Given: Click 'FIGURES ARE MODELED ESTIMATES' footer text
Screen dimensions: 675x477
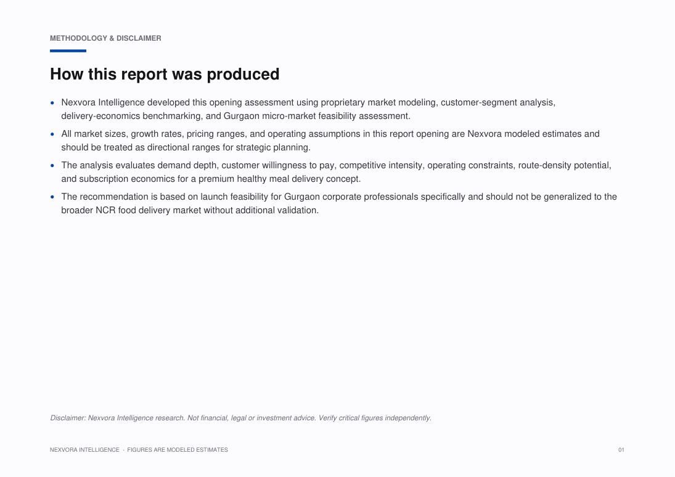Looking at the screenshot, I should pos(178,450).
